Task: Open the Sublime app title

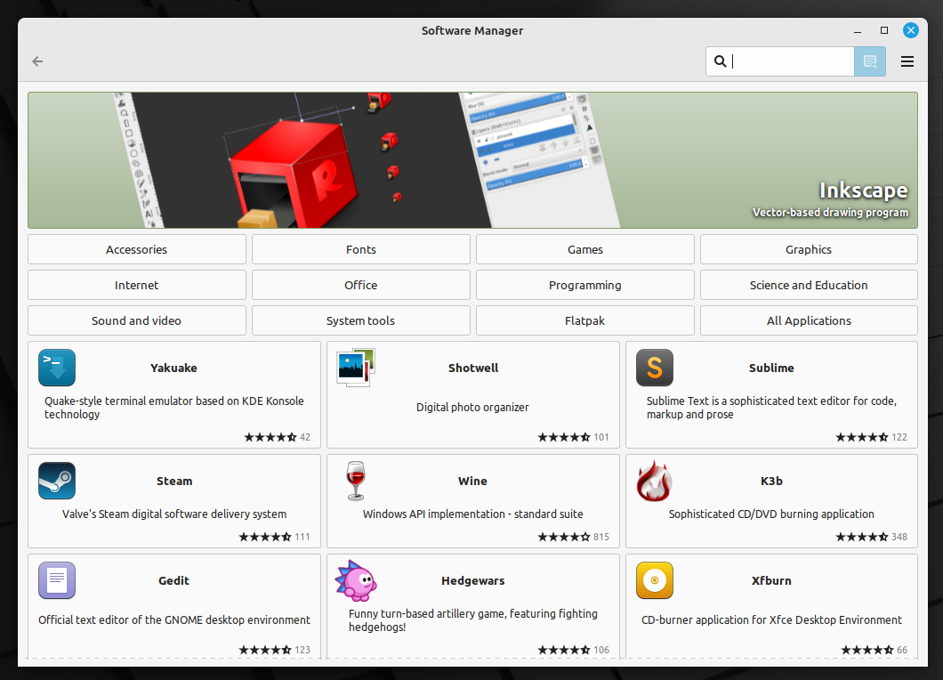Action: click(771, 368)
